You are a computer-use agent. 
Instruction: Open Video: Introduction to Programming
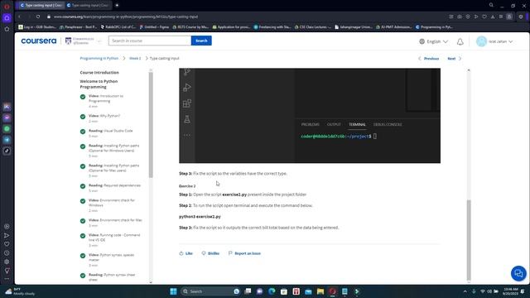pyautogui.click(x=106, y=99)
